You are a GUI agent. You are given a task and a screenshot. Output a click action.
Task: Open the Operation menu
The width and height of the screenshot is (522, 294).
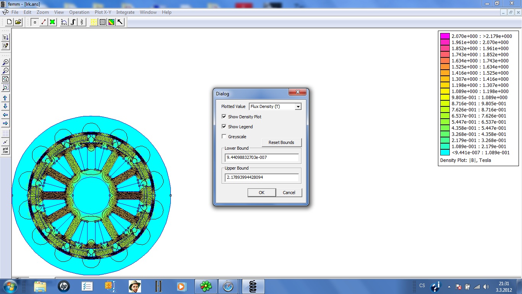[x=79, y=12]
